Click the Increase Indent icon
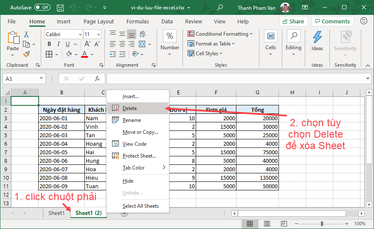Viewport: 374px width, 229px height. pyautogui.click(x=122, y=54)
